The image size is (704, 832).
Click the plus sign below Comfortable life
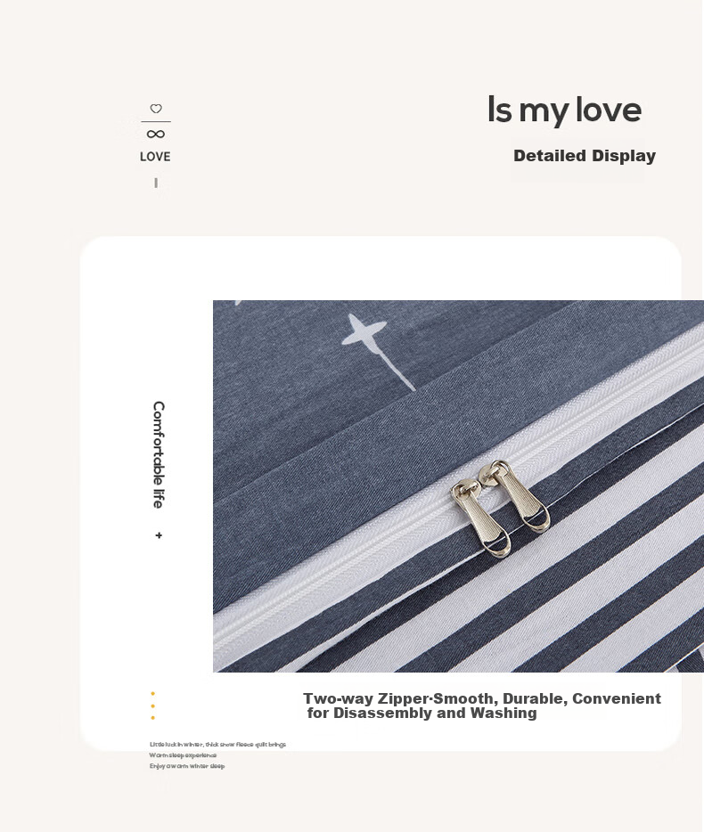[x=159, y=535]
